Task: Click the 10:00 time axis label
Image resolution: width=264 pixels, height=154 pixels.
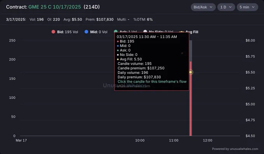Action: tap(140, 140)
